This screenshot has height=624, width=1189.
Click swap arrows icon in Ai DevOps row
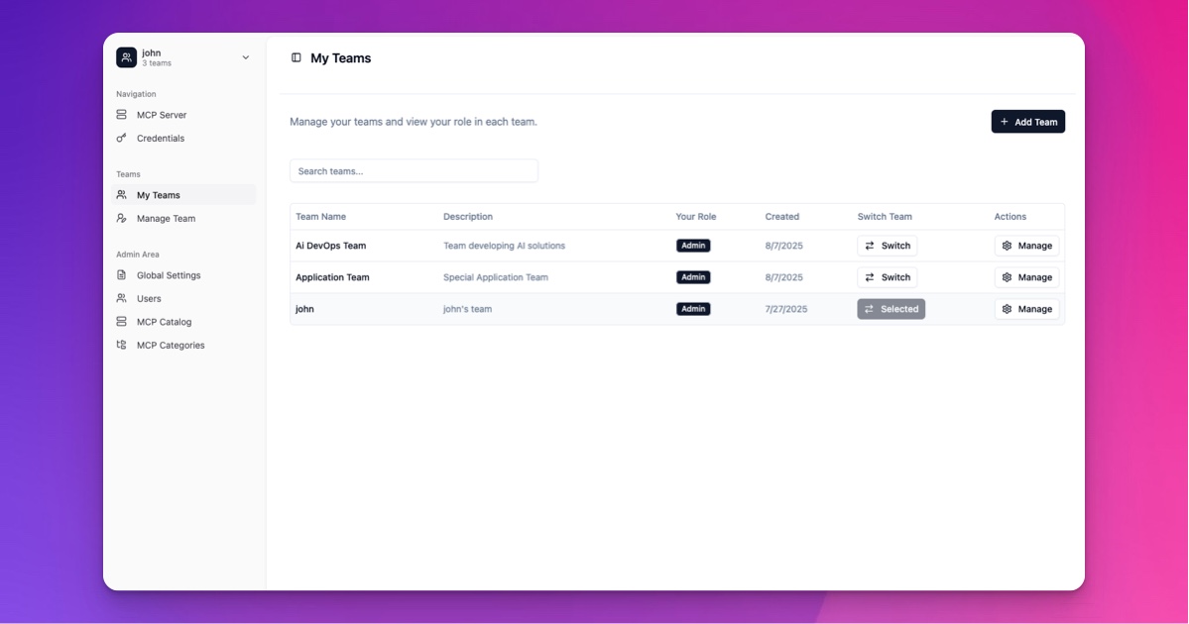point(870,246)
